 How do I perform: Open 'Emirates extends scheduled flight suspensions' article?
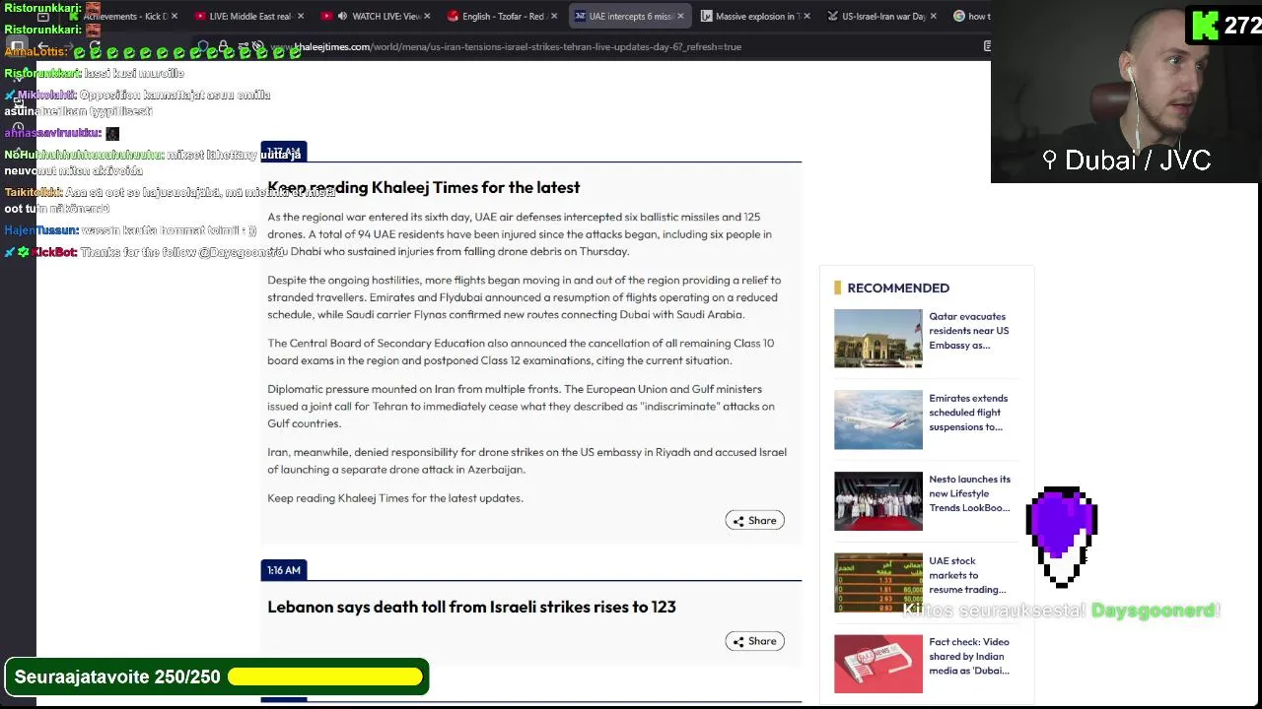968,413
